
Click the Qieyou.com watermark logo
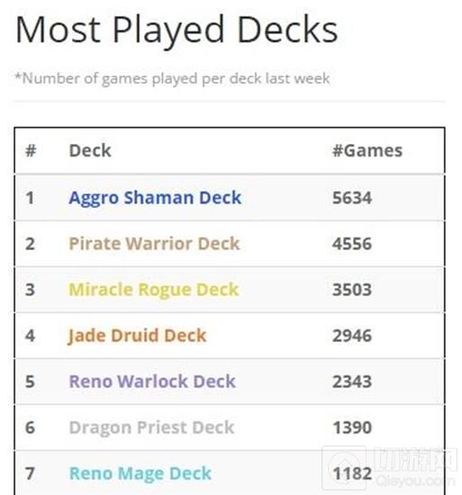(x=390, y=468)
